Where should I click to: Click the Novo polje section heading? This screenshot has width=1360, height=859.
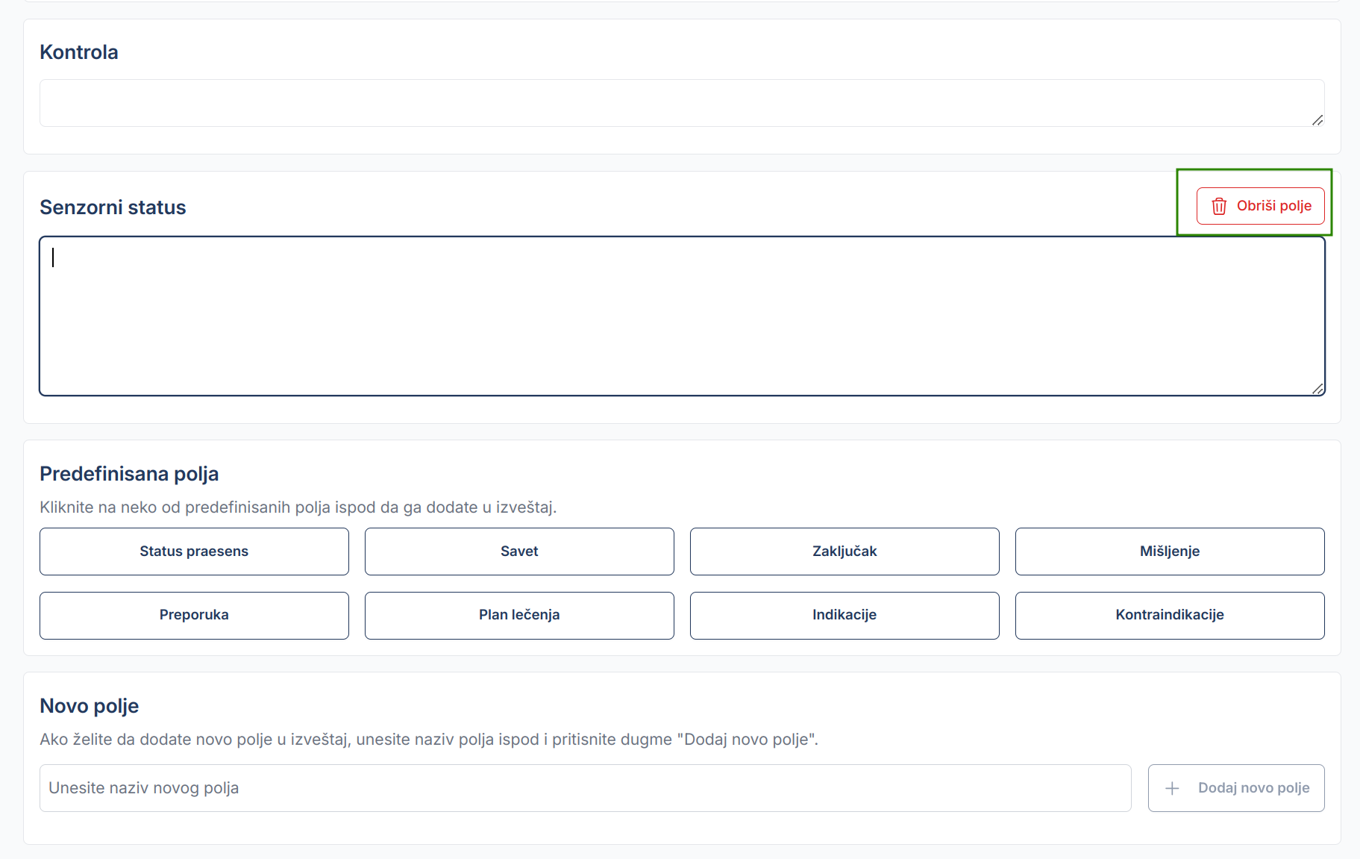tap(89, 705)
